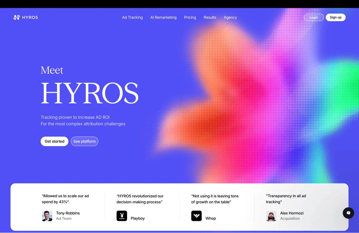Click the HYROS logo in the header
The height and width of the screenshot is (233, 359).
[26, 17]
